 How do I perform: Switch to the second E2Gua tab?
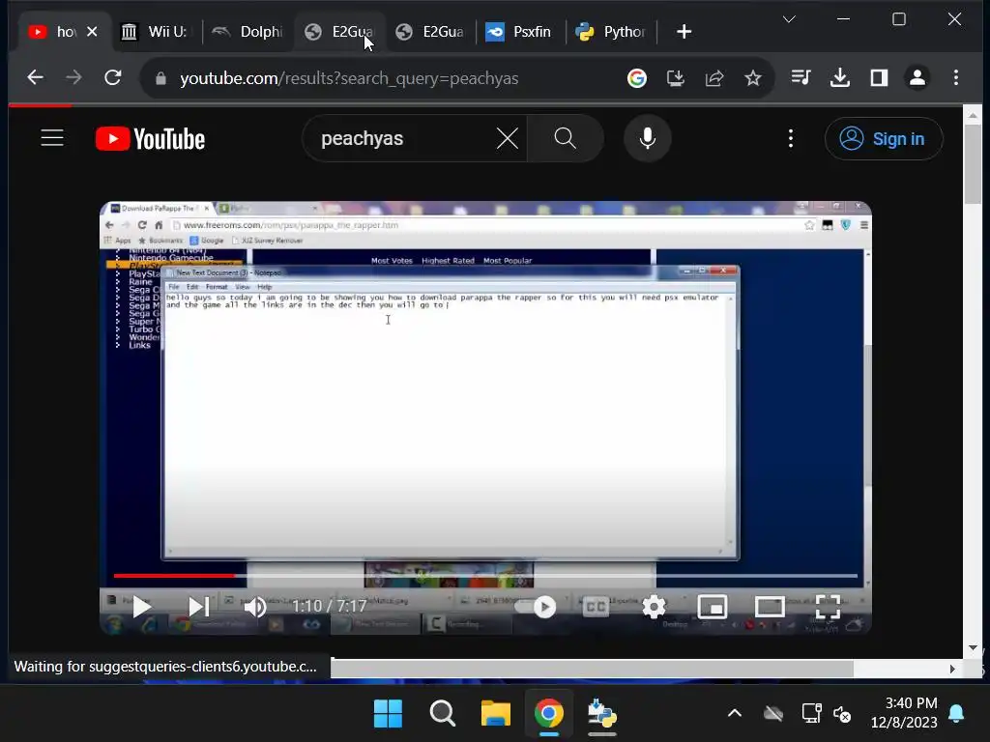pyautogui.click(x=430, y=32)
